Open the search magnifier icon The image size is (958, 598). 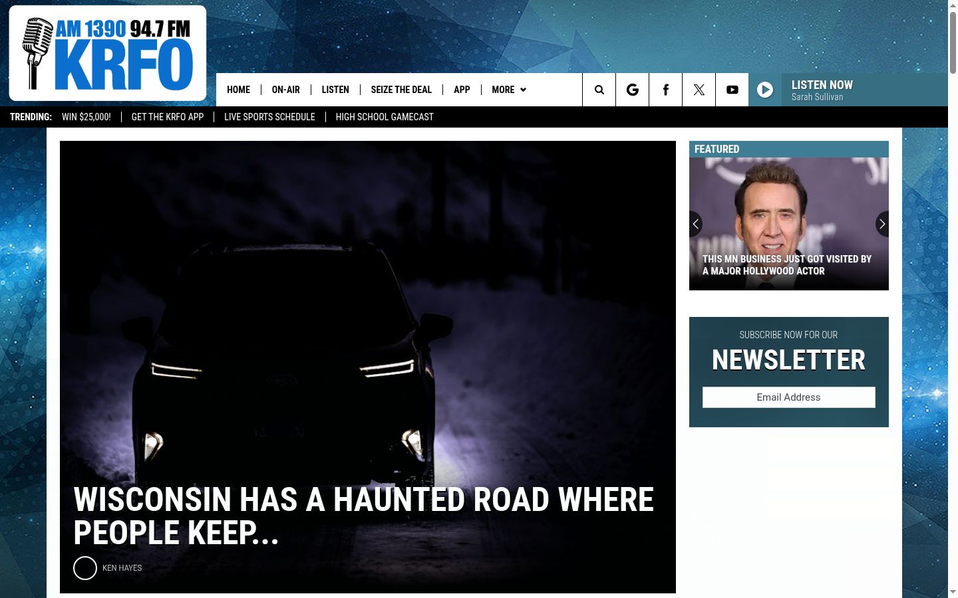tap(599, 90)
